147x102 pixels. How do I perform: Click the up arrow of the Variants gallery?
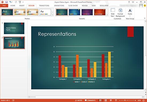[107, 10]
